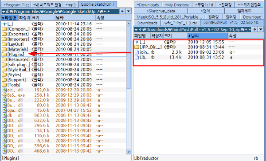
Task: Sort left panel by 크기 column
Action: (x=43, y=18)
